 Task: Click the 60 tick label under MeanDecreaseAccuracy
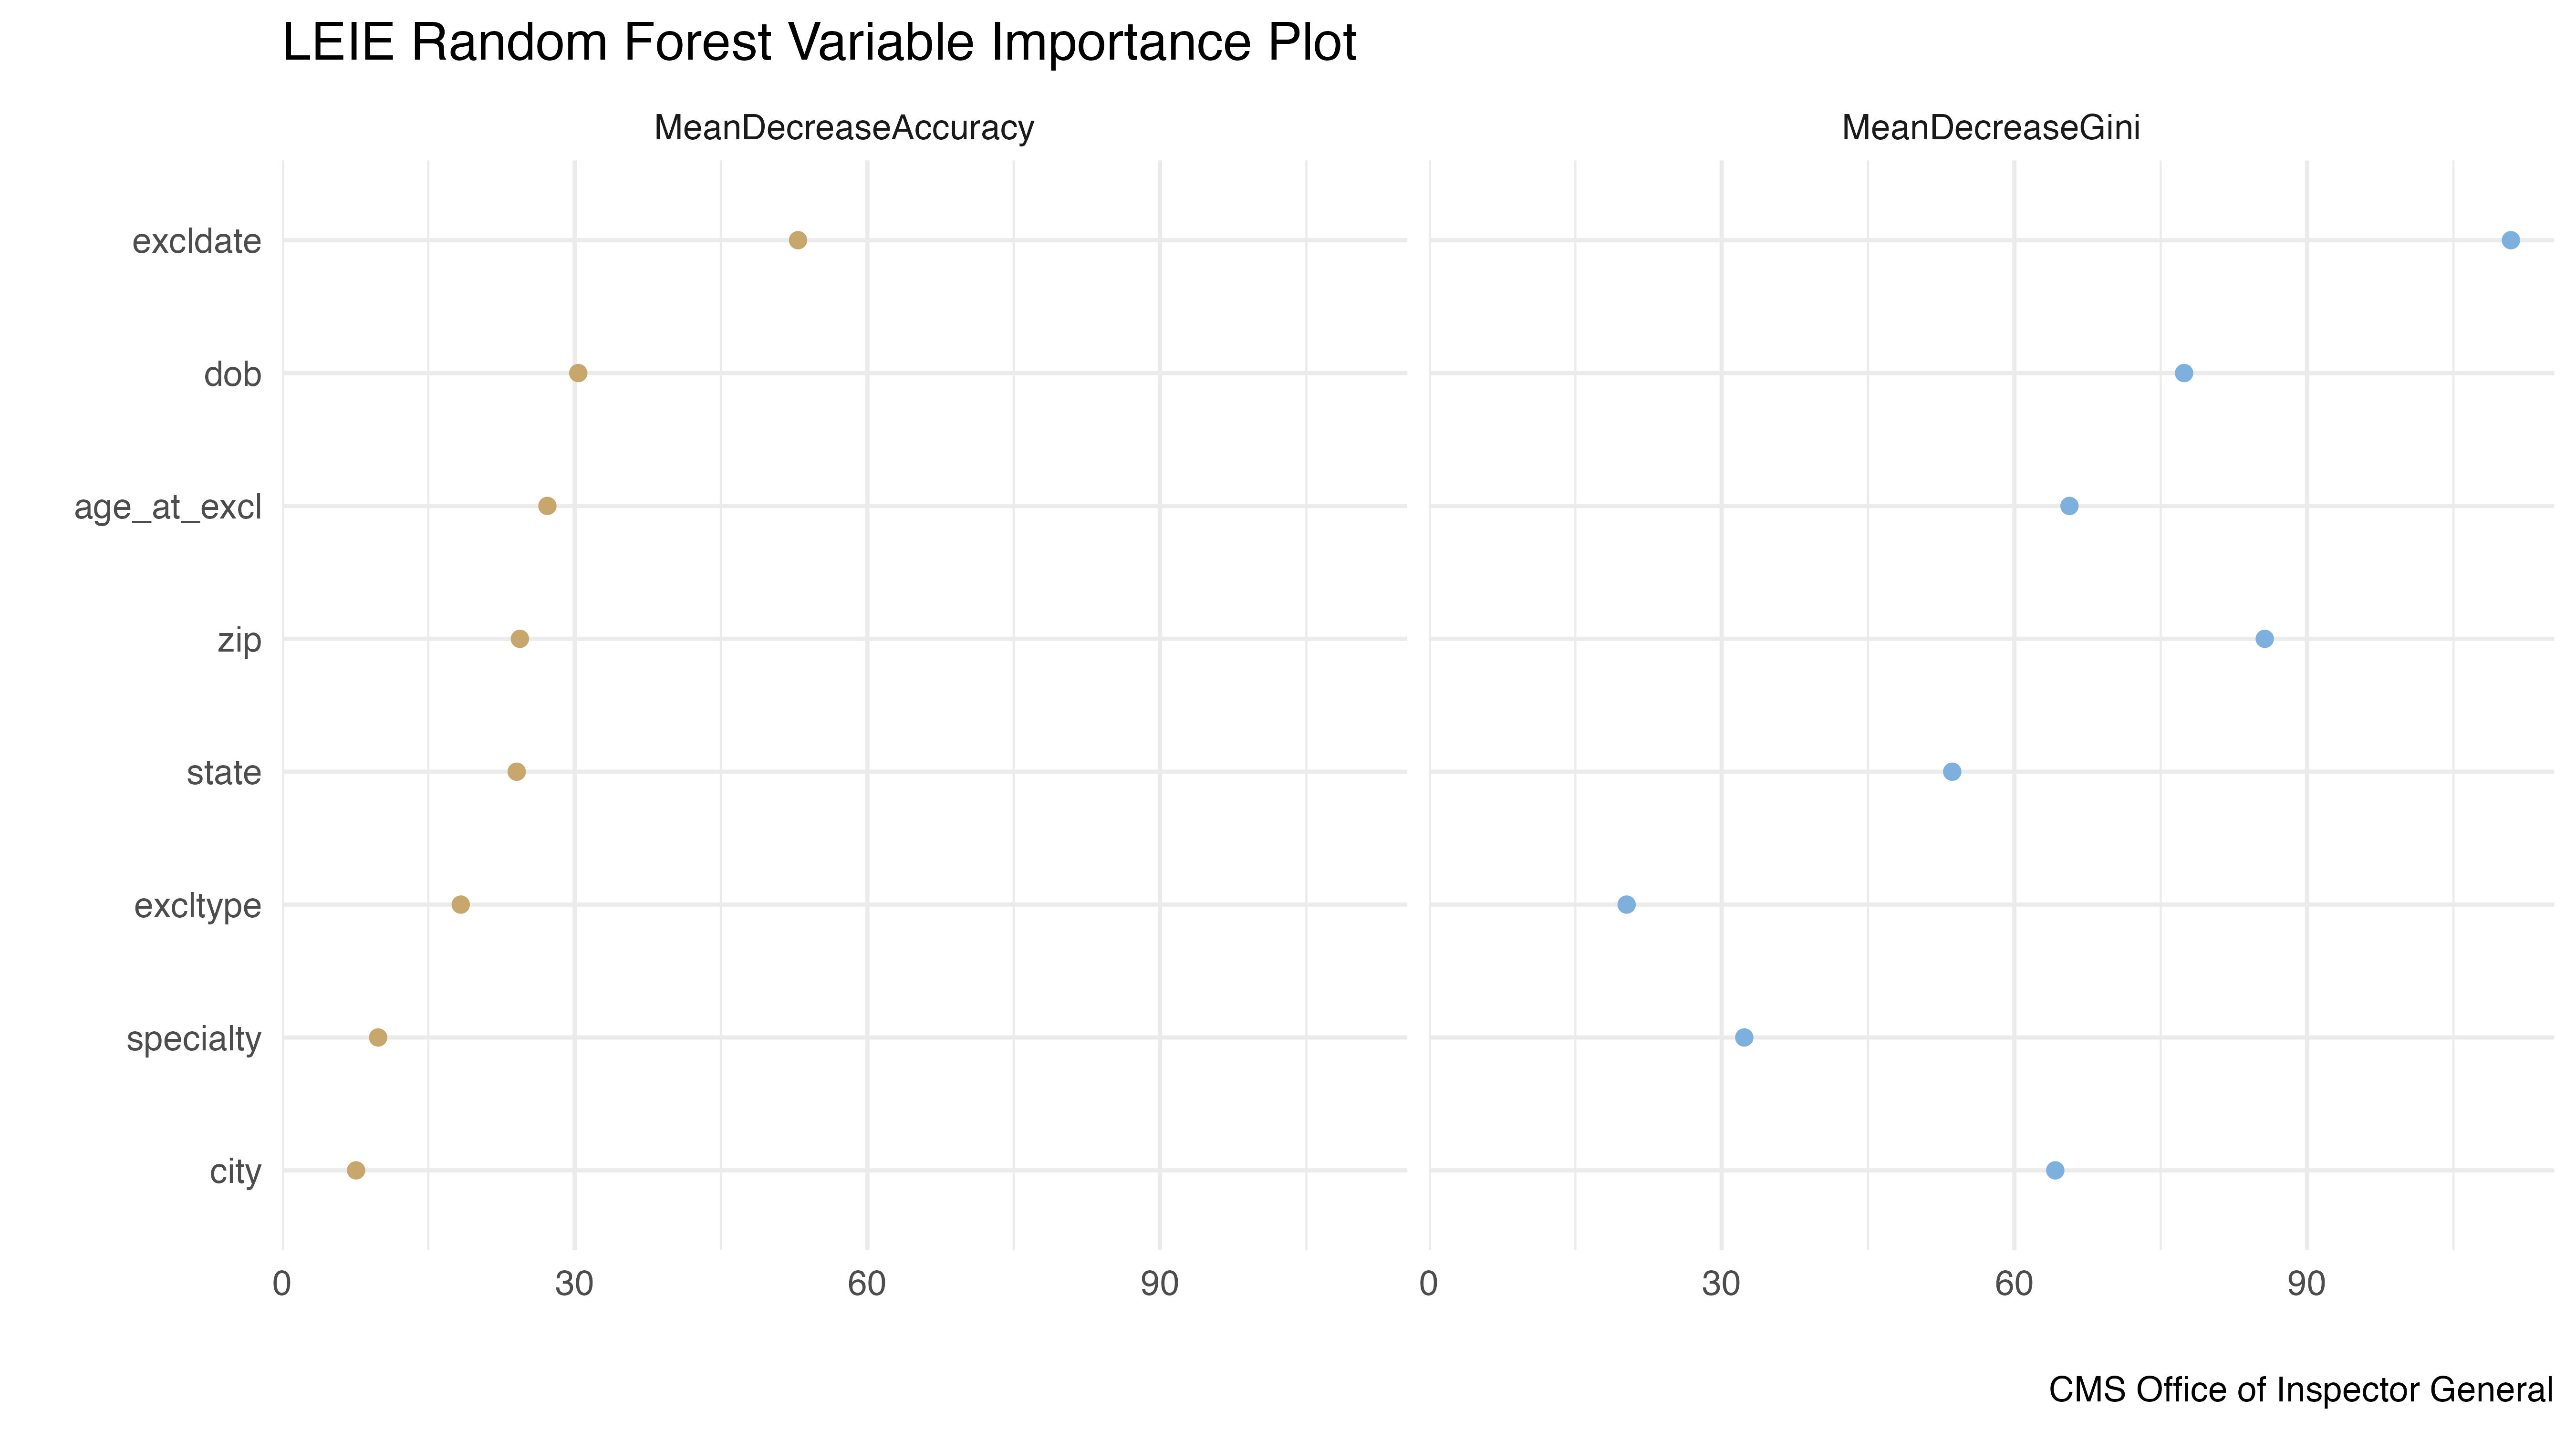pos(867,1284)
